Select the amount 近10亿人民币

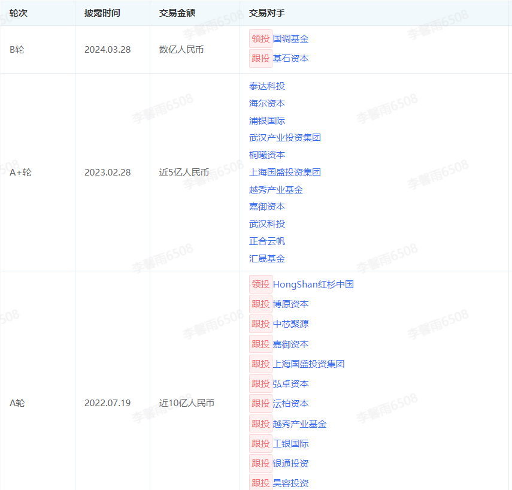pos(186,403)
